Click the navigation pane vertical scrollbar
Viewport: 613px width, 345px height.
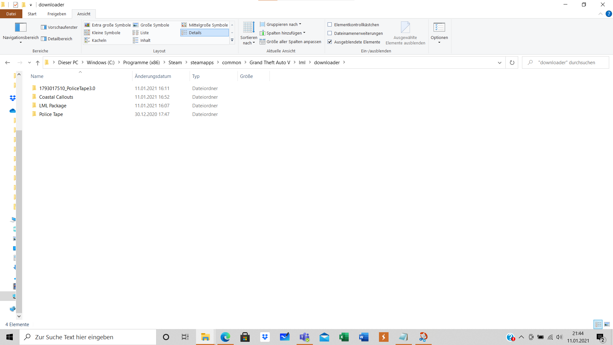(19, 220)
